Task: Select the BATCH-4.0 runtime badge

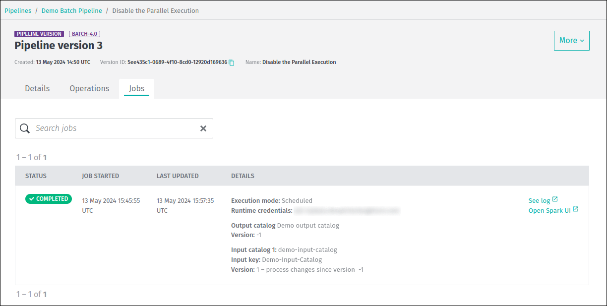Action: (84, 34)
